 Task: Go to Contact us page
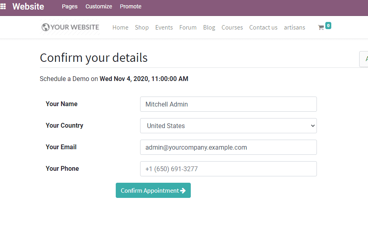point(263,28)
